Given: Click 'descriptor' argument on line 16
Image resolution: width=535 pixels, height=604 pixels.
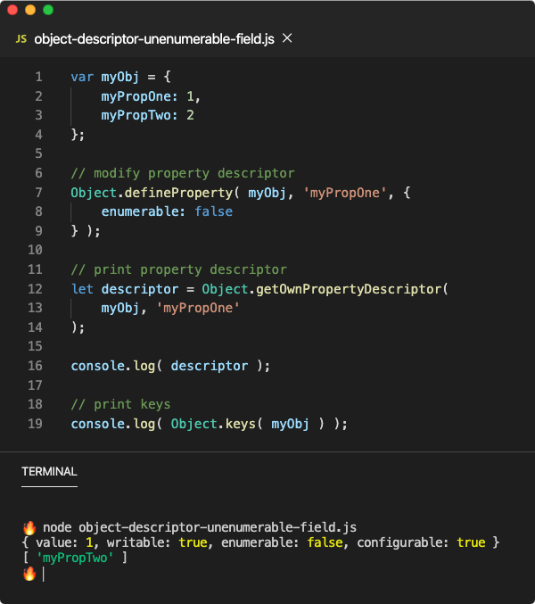Looking at the screenshot, I should click(x=210, y=366).
